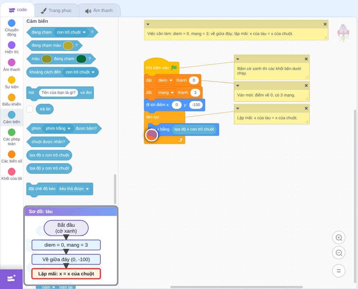Edit the value 0 in đặt diem block

194,80
